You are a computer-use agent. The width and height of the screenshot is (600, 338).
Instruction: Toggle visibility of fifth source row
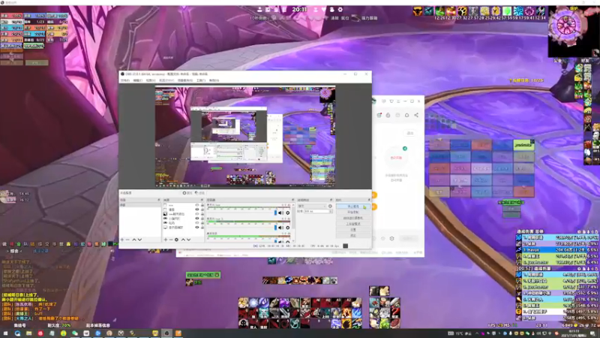click(x=197, y=222)
